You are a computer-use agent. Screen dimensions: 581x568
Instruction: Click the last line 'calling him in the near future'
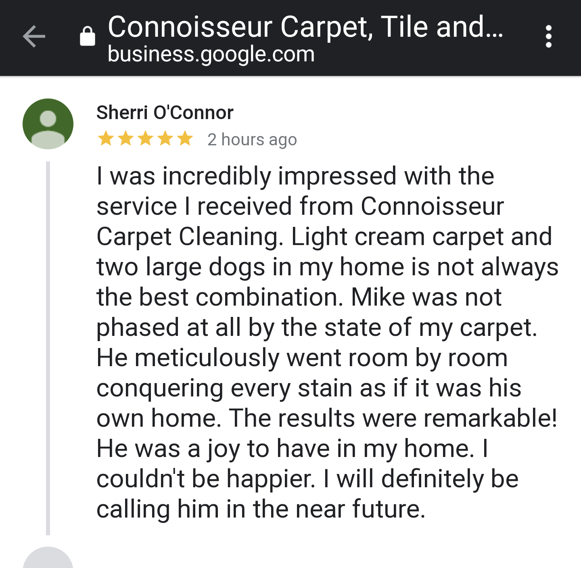(x=261, y=509)
